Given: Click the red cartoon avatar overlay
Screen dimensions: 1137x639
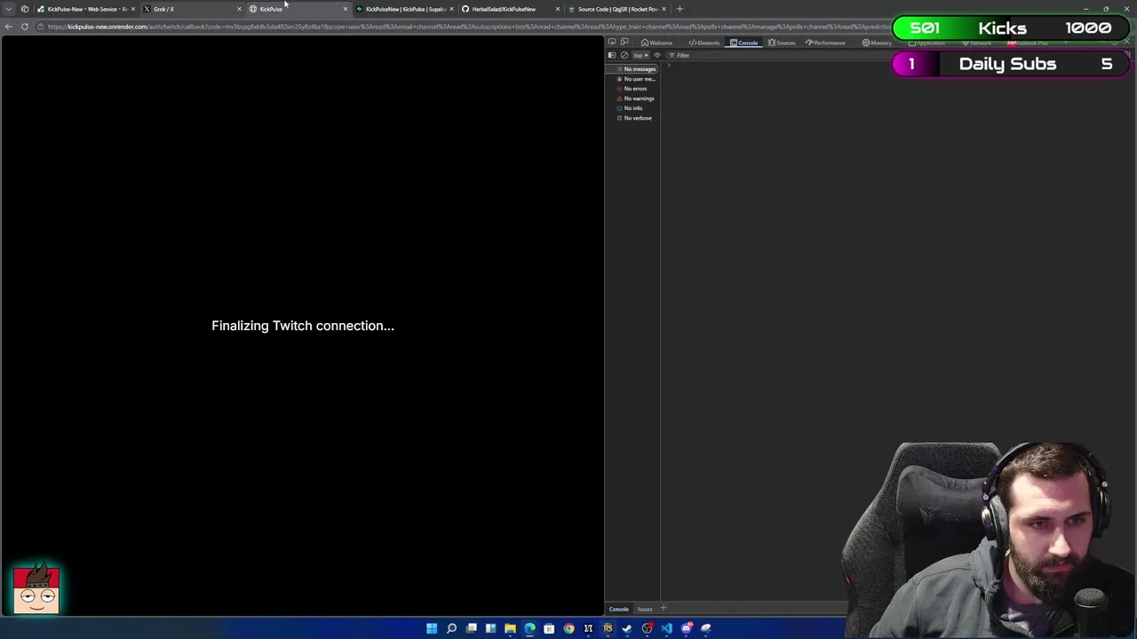Looking at the screenshot, I should [x=36, y=588].
